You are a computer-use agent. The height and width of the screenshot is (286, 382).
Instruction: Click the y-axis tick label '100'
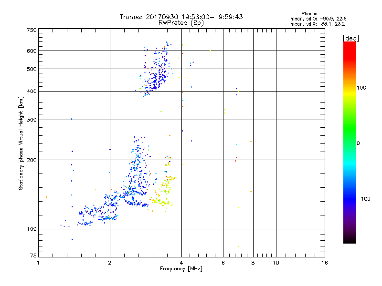[32, 229]
